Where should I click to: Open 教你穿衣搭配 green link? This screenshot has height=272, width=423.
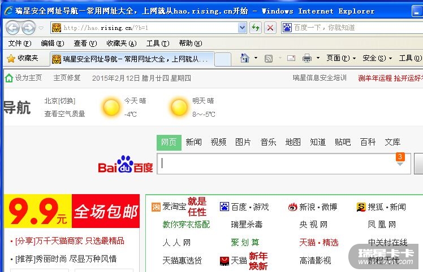click(186, 225)
